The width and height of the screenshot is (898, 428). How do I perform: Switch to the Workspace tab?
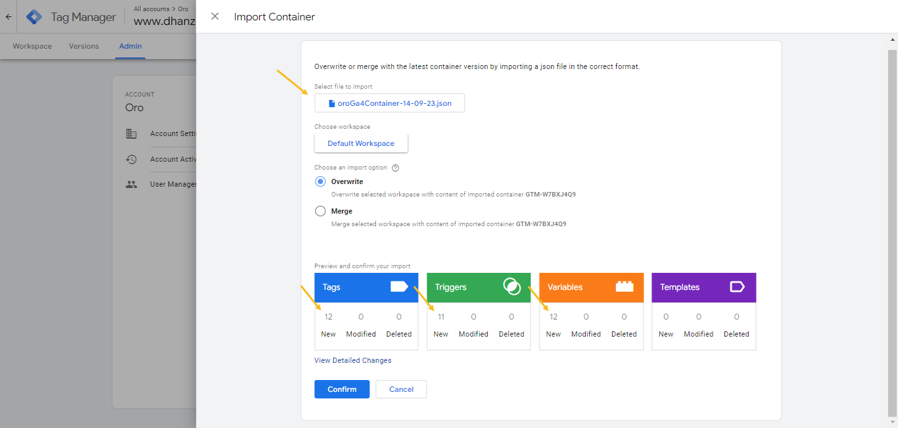tap(32, 46)
